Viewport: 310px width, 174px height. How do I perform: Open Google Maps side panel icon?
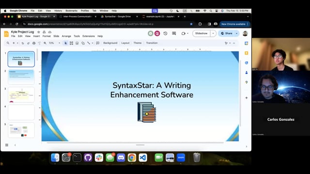(x=247, y=82)
